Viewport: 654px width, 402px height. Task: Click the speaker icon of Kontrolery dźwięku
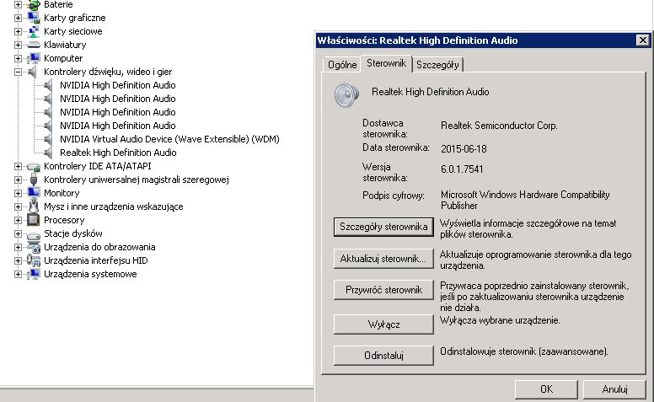click(x=33, y=72)
